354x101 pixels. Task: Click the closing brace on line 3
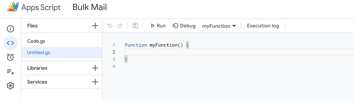coord(126,59)
